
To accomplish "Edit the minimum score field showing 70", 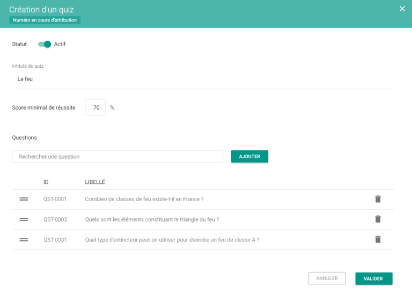I will 95,108.
